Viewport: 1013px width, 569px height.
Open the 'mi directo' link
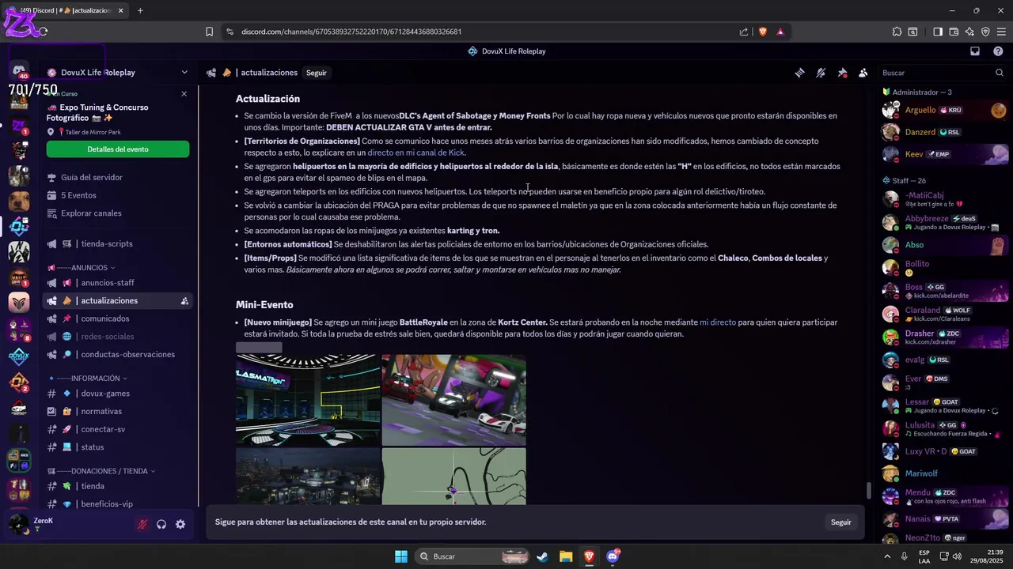click(718, 322)
